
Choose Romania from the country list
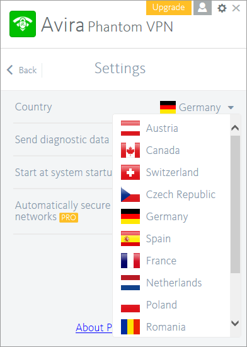171,327
